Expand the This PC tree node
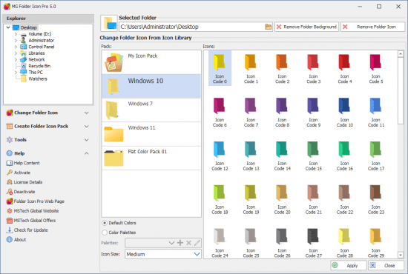 16,72
